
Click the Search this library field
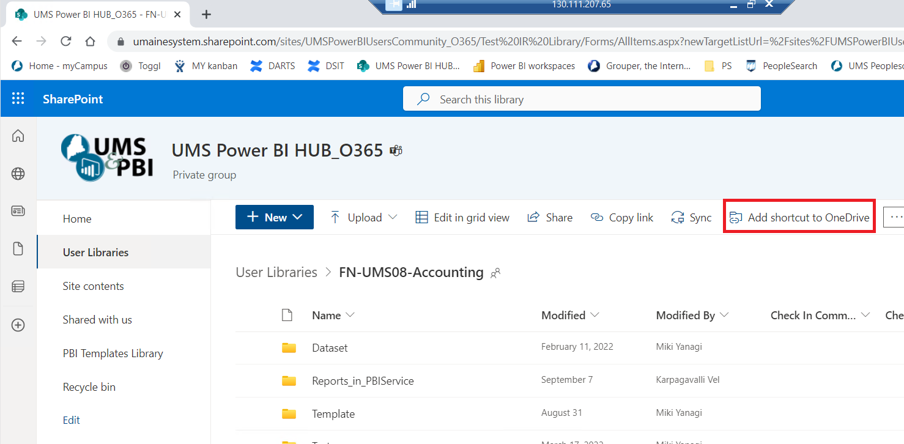[582, 99]
